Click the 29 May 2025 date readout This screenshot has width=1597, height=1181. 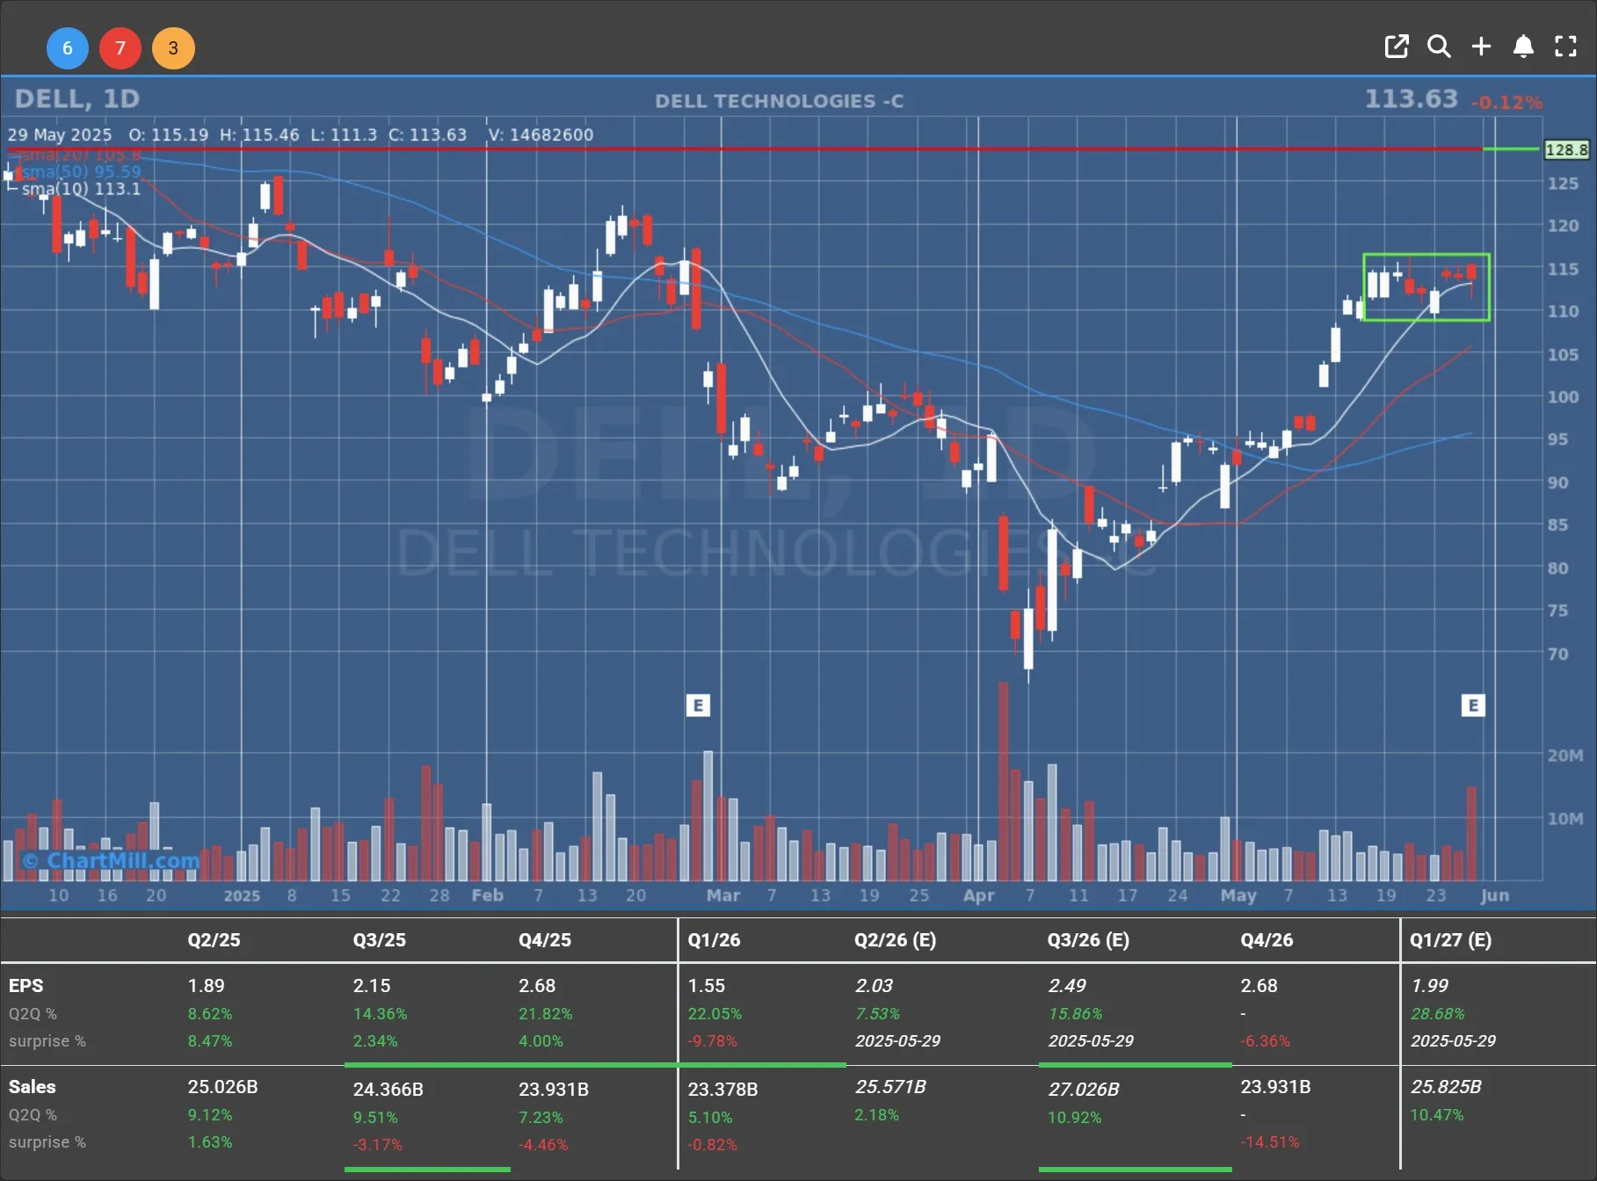pos(60,134)
